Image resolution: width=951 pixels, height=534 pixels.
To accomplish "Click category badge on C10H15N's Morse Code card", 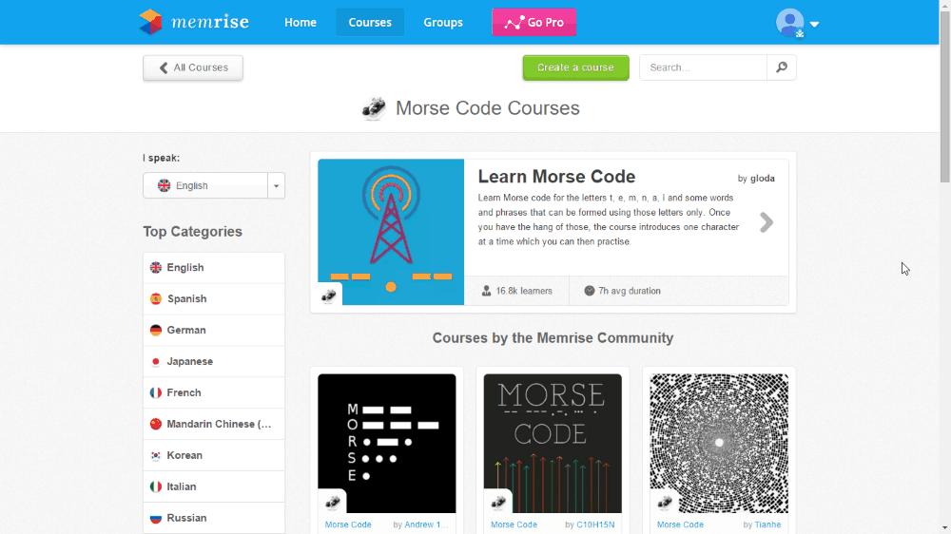I will click(498, 502).
